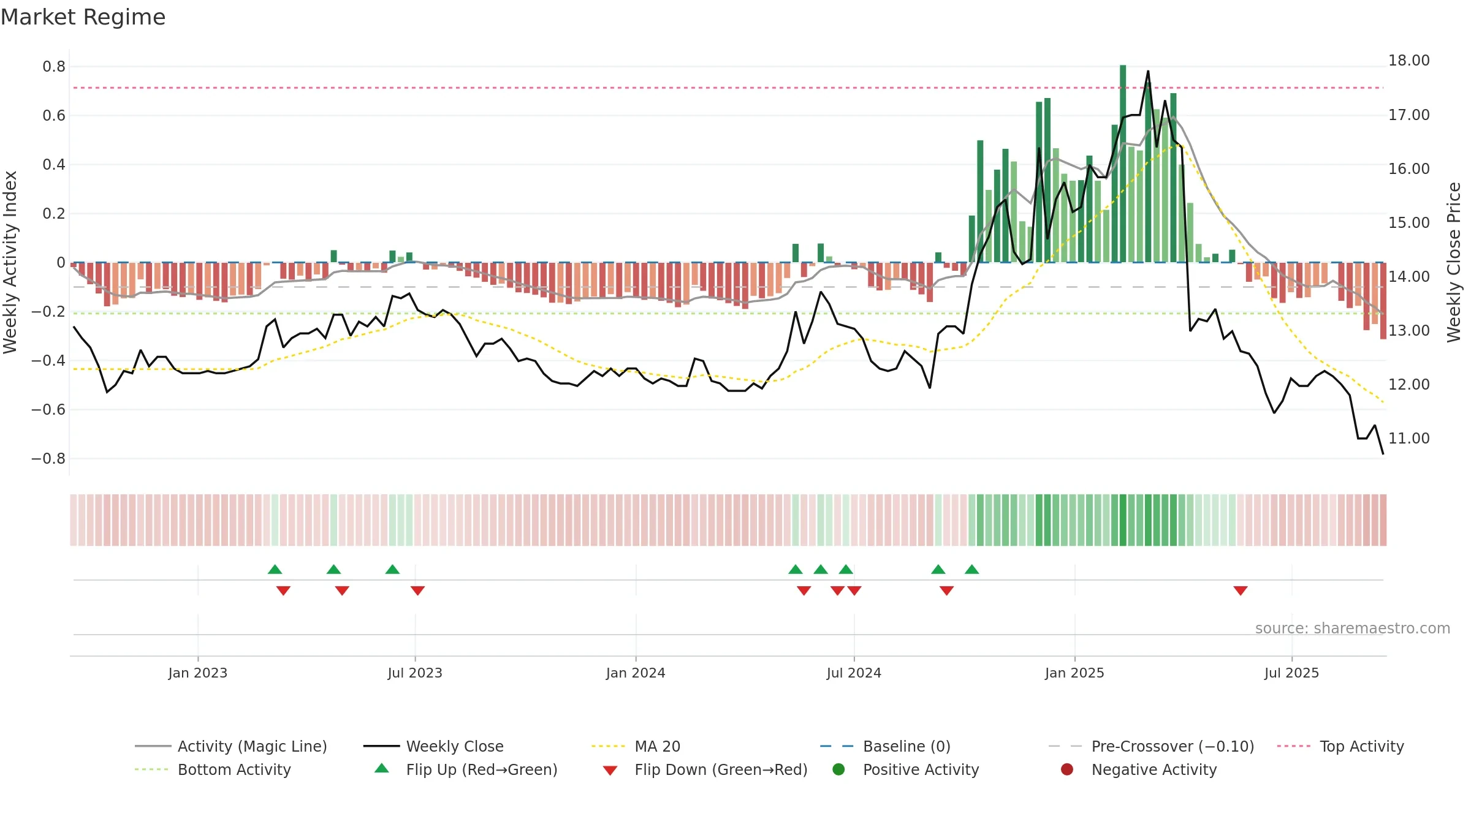The height and width of the screenshot is (827, 1471).
Task: Click the 0.2 left axis tick label
Action: pyautogui.click(x=54, y=214)
